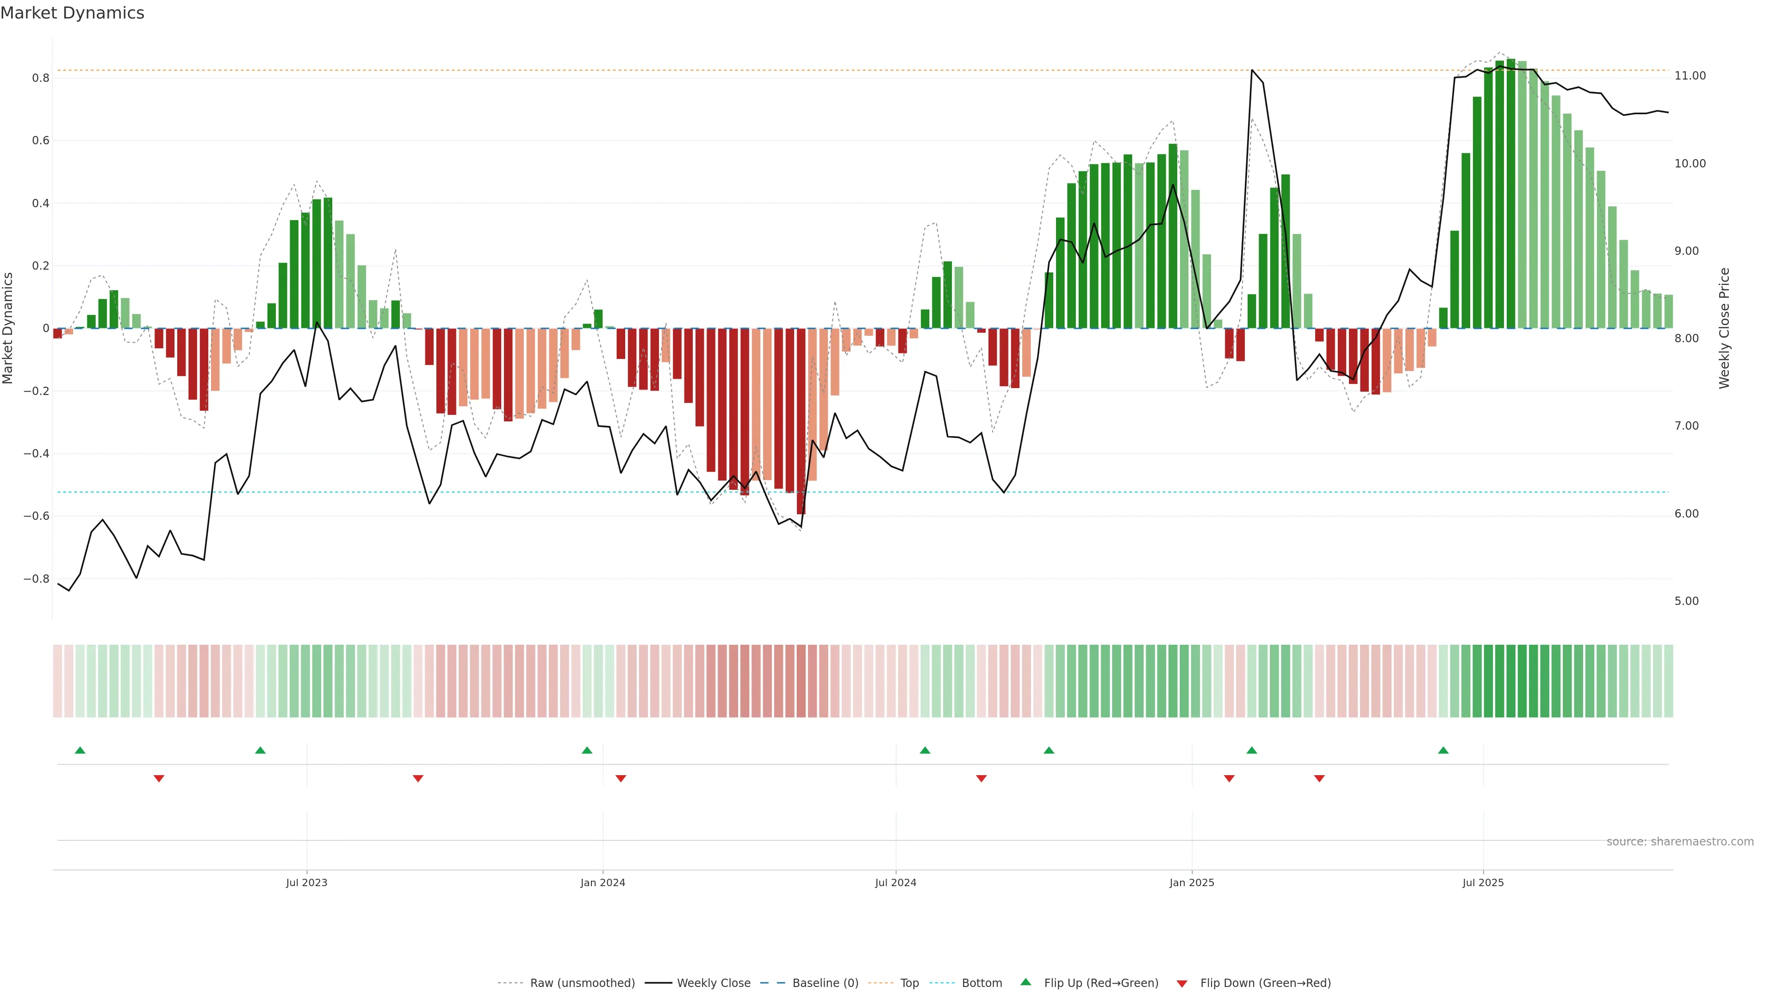Click the green flip-up triangle just after Jul 2024
Screen dimensions: 1777x999
(925, 750)
